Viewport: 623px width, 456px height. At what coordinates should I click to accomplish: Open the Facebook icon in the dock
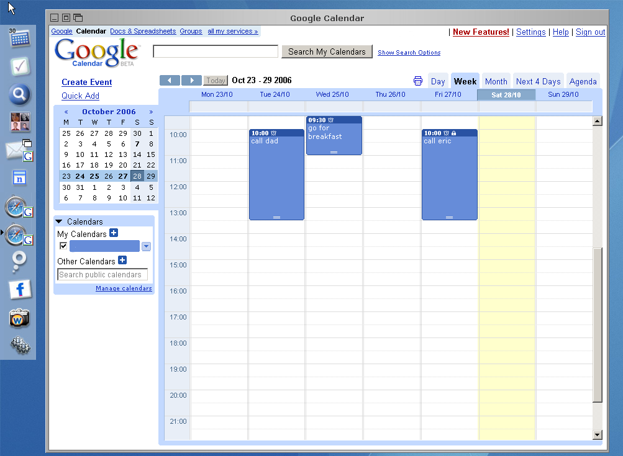click(20, 290)
